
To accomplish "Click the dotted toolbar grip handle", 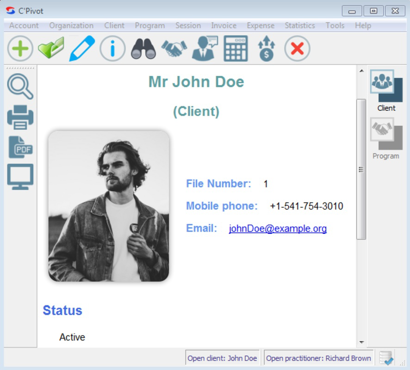I will 20,68.
